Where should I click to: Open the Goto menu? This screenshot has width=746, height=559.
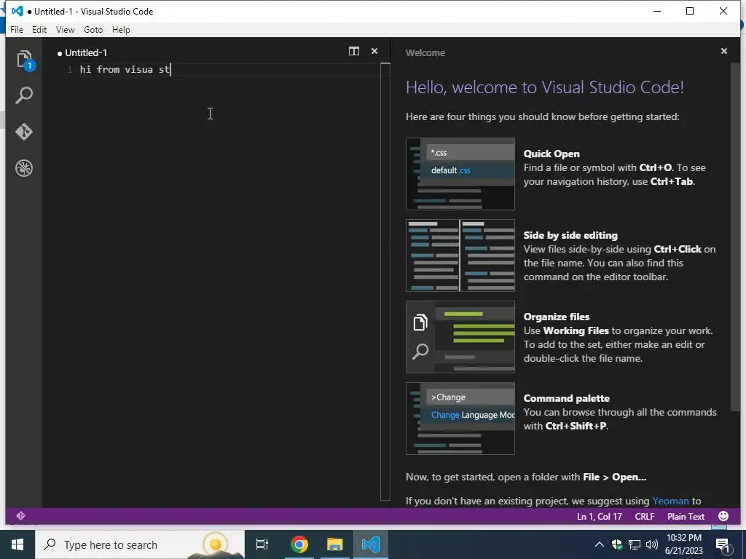[x=93, y=29]
